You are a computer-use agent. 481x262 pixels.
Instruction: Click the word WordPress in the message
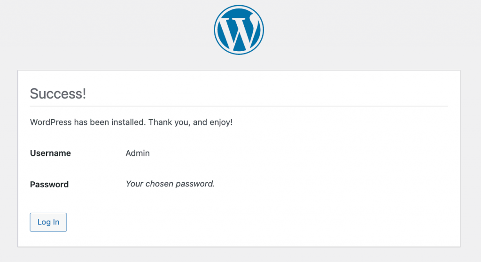pos(51,122)
